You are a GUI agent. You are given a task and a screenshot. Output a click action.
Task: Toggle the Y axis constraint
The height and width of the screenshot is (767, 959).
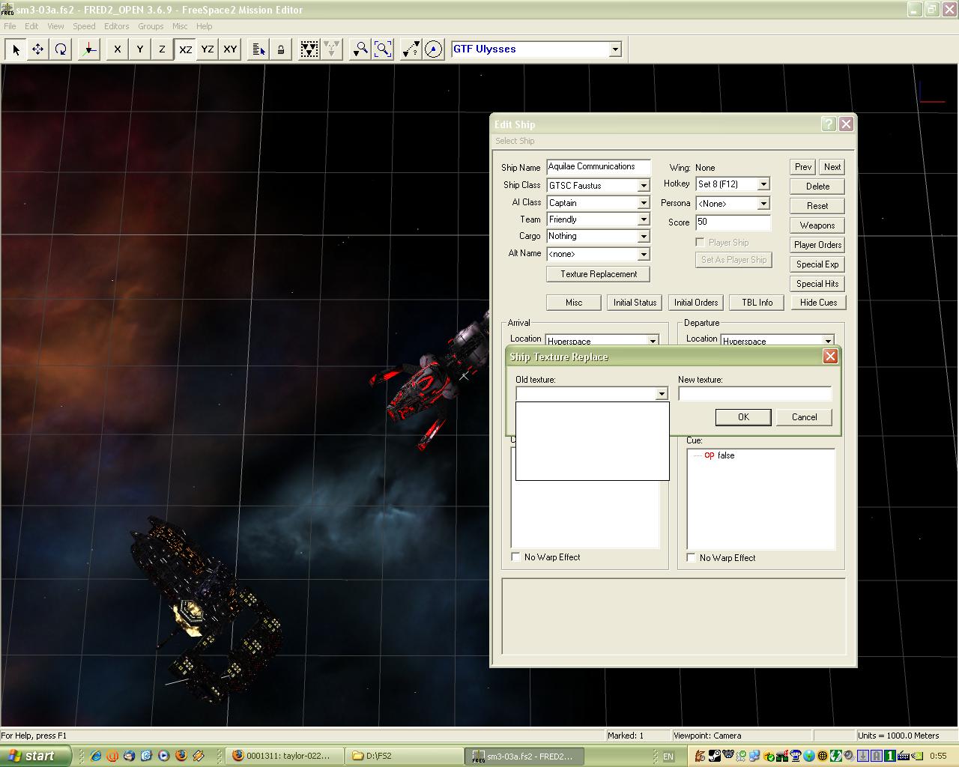(139, 49)
